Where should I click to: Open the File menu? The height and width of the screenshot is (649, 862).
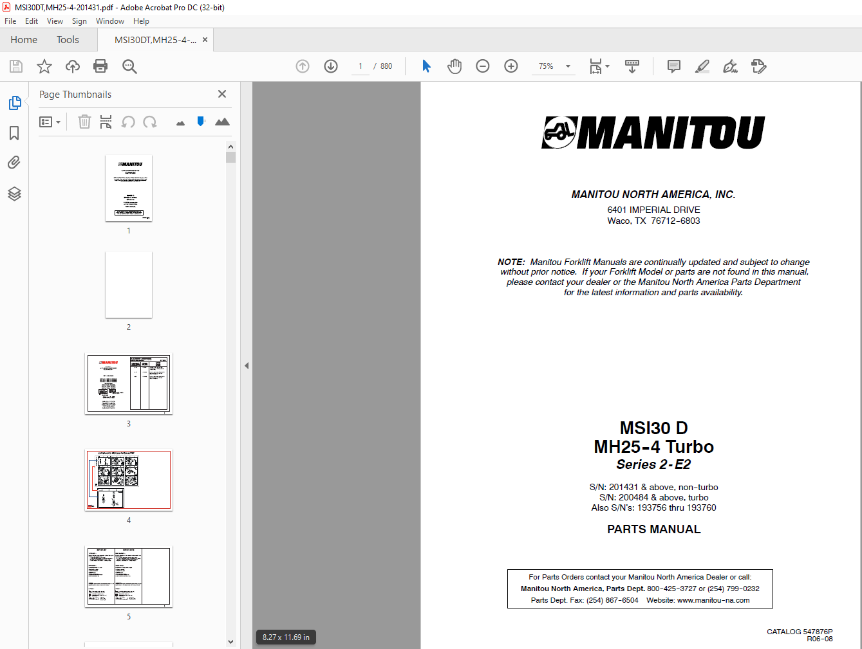tap(10, 21)
